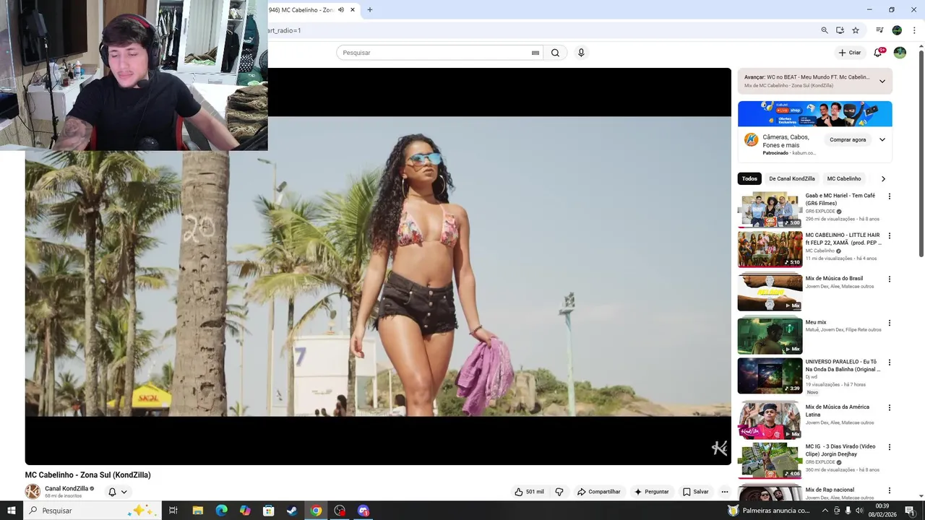Search with the magnifier button
Image resolution: width=925 pixels, height=520 pixels.
pos(555,53)
